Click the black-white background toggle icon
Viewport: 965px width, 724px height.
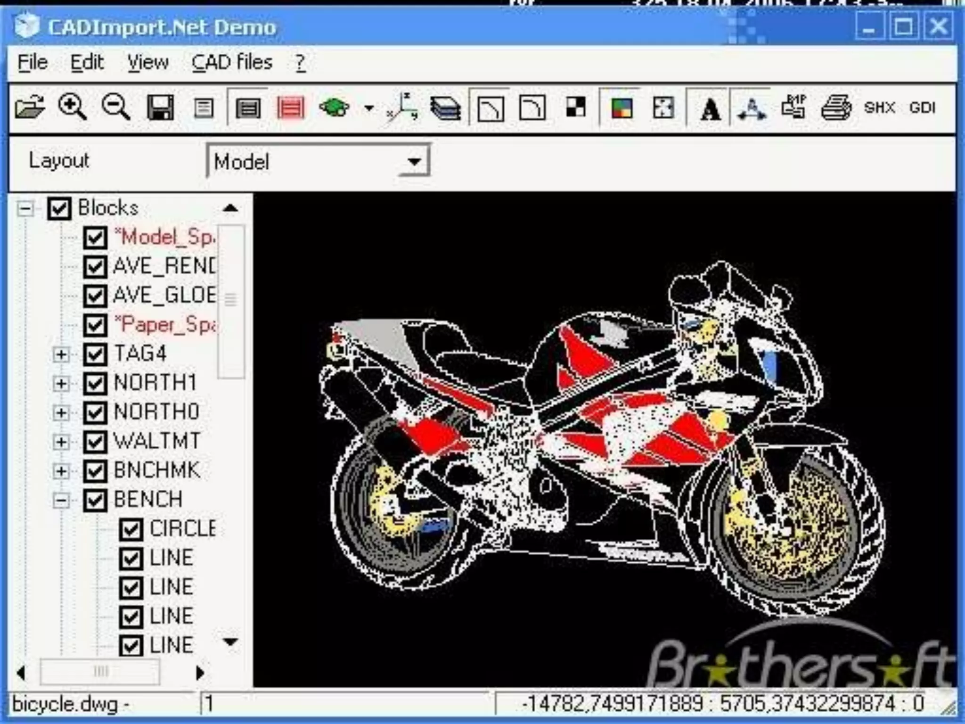[575, 107]
